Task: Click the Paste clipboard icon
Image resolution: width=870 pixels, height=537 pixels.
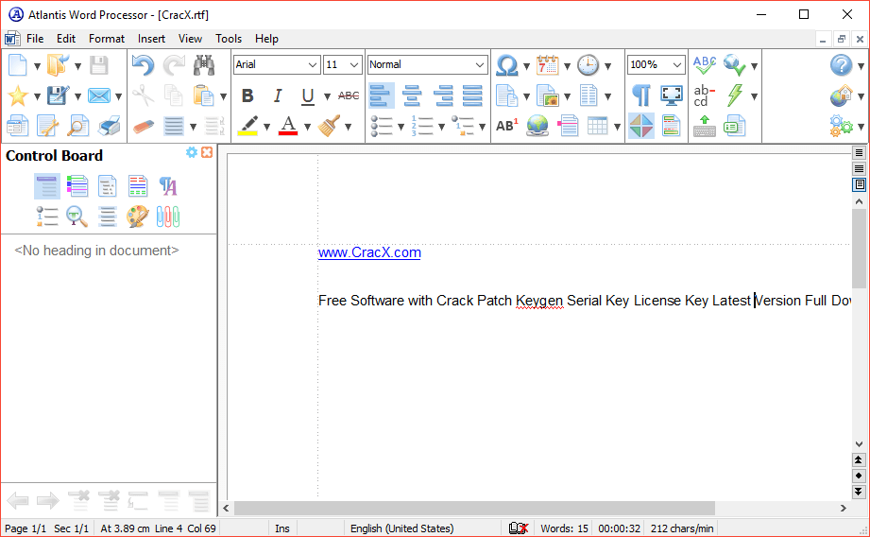Action: pyautogui.click(x=203, y=95)
